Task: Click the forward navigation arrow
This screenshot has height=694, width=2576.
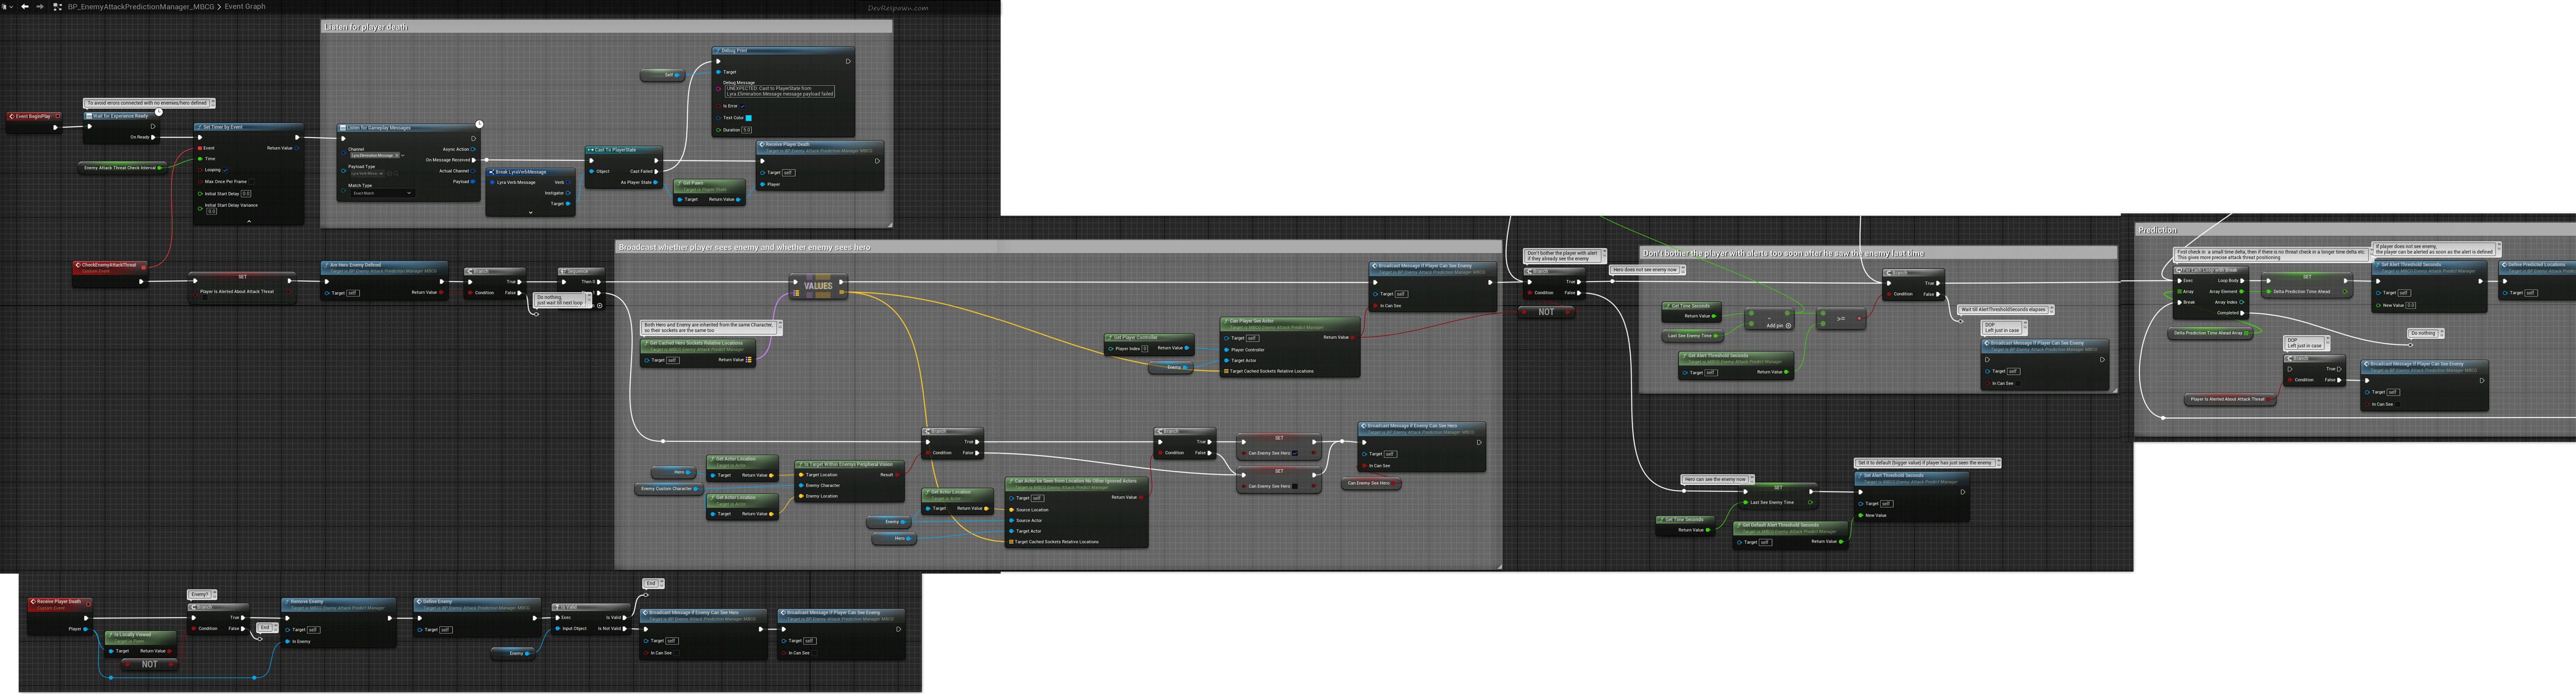Action: [40, 6]
